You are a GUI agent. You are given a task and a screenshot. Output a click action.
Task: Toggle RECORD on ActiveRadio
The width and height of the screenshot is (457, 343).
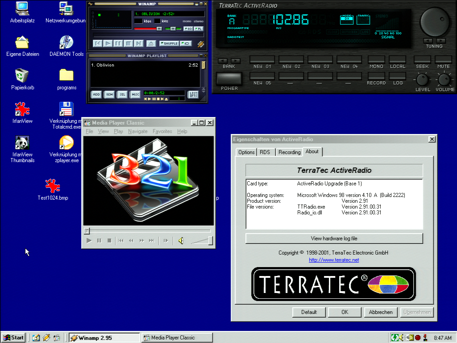[x=376, y=76]
